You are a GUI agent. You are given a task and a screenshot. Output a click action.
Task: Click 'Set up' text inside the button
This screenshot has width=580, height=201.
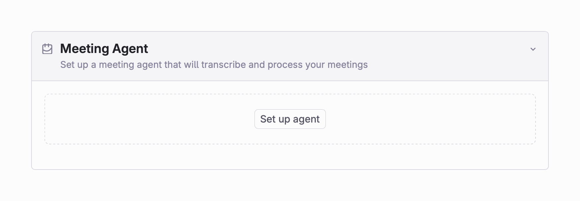tap(275, 119)
